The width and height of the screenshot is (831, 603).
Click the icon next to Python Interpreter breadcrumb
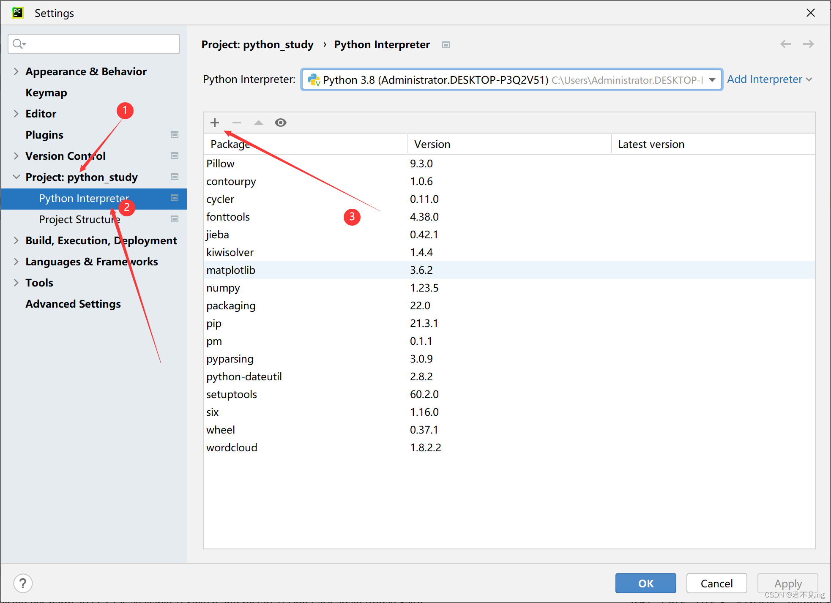click(446, 45)
